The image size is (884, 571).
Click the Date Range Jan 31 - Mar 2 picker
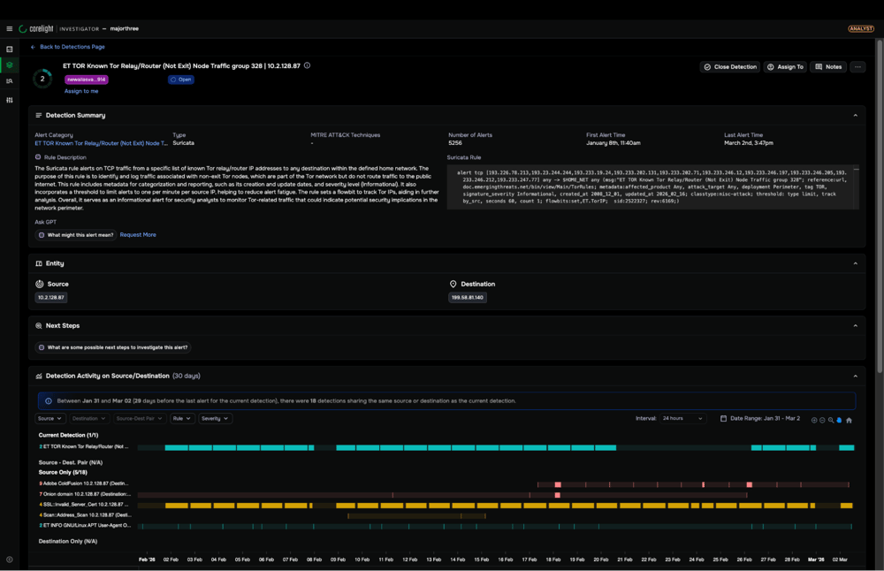(x=760, y=418)
